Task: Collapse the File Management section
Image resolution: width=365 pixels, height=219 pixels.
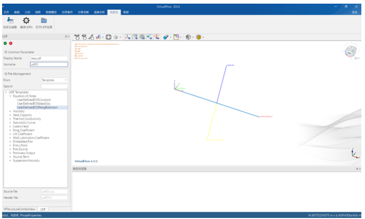Action: click(6, 74)
